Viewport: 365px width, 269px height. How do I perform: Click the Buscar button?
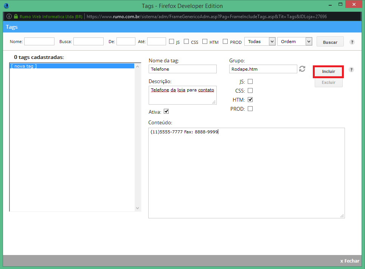pos(330,42)
